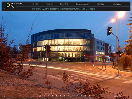Open the Kontakt page
This screenshot has height=99, width=132.
tap(101, 4)
